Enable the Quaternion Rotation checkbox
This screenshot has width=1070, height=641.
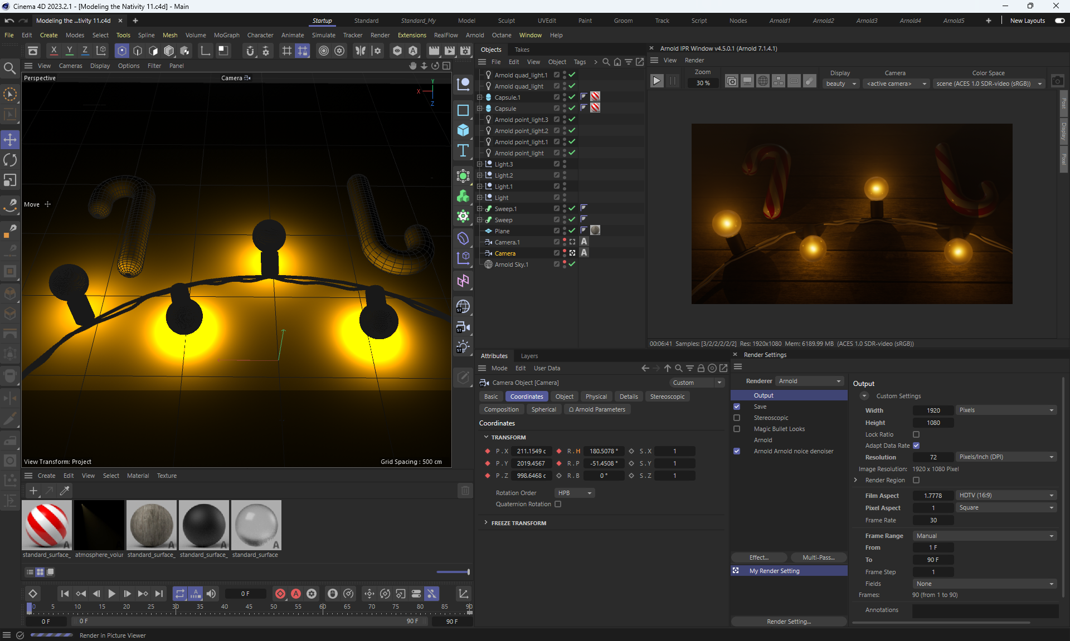point(558,504)
